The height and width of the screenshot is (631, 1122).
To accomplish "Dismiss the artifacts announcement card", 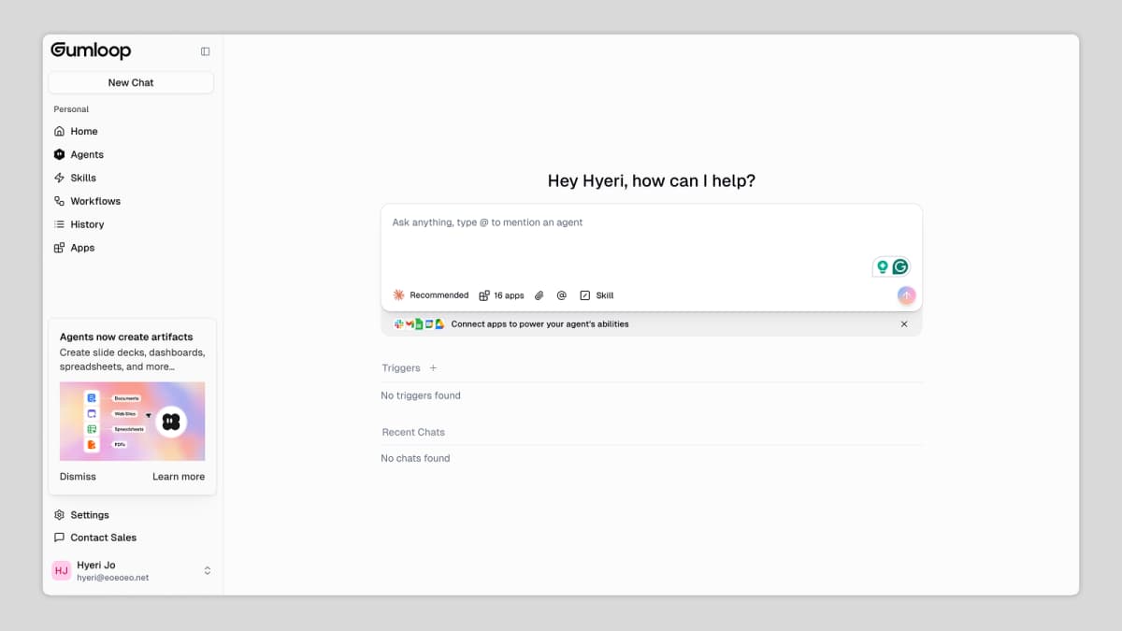I will pos(78,477).
